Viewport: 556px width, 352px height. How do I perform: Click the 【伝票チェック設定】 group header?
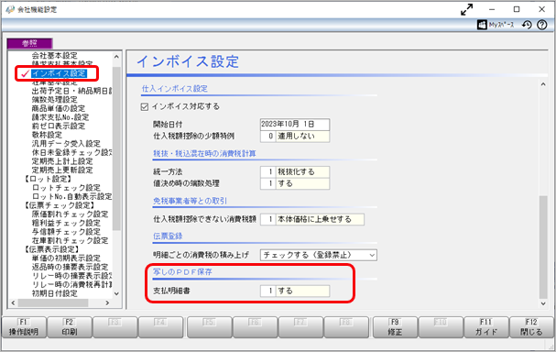60,205
